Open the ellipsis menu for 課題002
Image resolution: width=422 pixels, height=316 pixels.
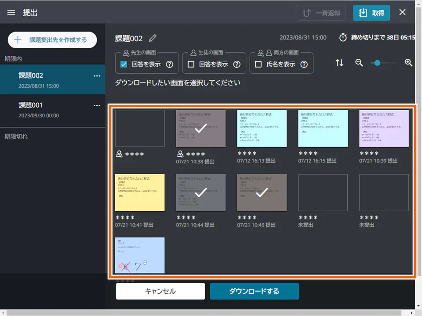(96, 76)
